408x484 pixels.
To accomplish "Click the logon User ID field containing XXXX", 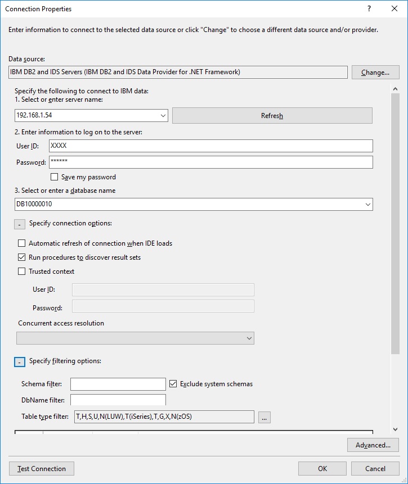I will (211, 146).
